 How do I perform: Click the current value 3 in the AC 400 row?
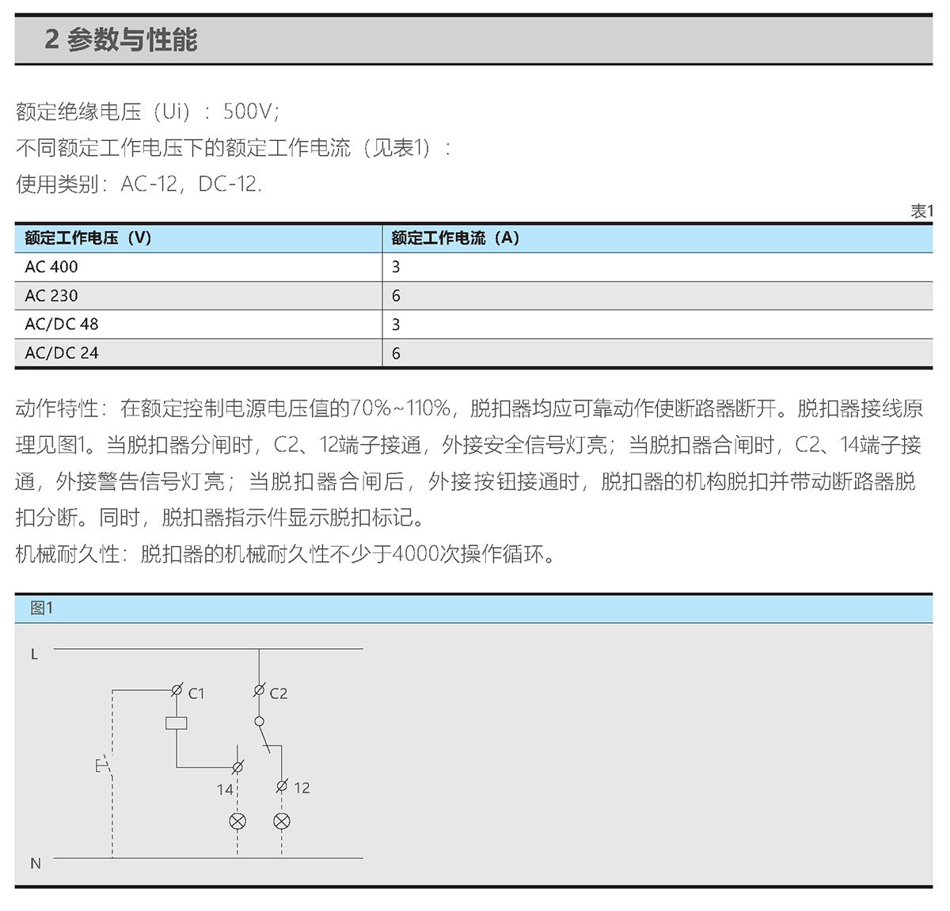[396, 268]
